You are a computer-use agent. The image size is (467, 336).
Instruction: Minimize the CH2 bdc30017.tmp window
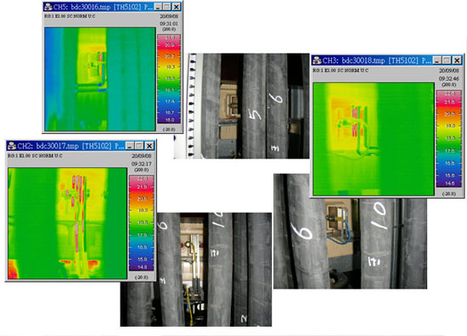click(x=130, y=146)
